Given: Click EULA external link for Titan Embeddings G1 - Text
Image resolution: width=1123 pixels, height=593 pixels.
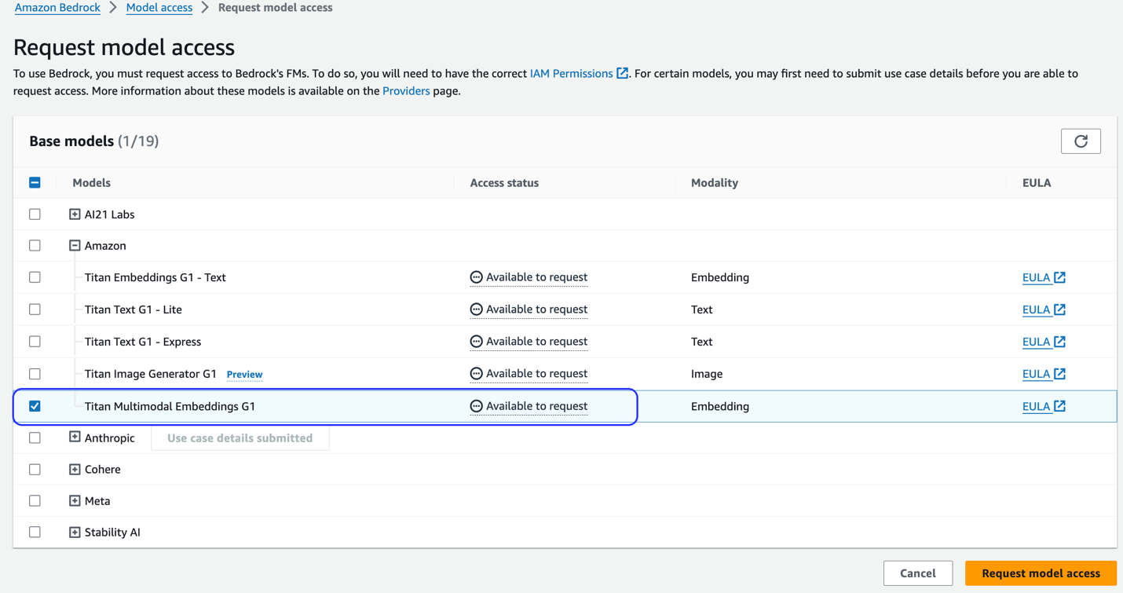Looking at the screenshot, I should tap(1059, 276).
